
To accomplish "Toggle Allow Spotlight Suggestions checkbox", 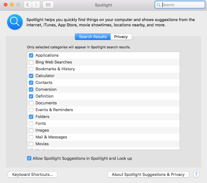I will (x=29, y=158).
